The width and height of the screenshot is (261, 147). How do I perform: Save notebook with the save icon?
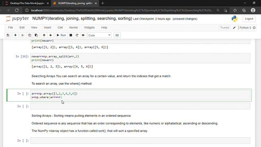point(8,35)
